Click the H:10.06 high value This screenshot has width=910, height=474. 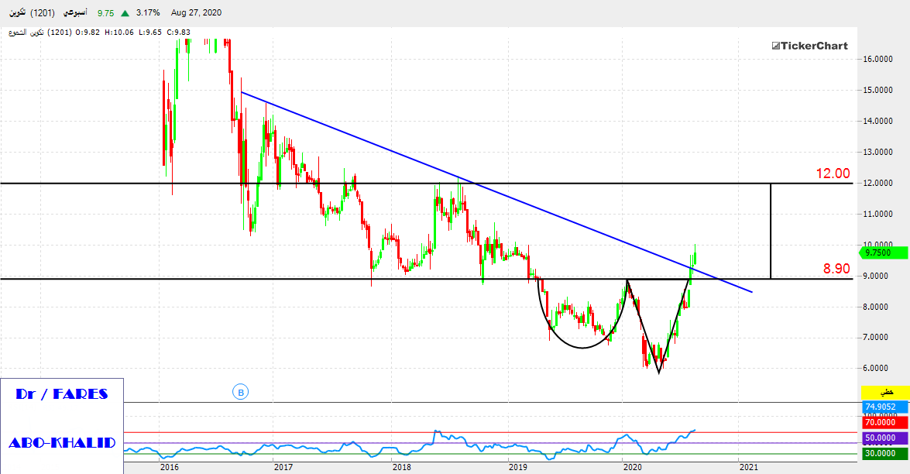(120, 33)
